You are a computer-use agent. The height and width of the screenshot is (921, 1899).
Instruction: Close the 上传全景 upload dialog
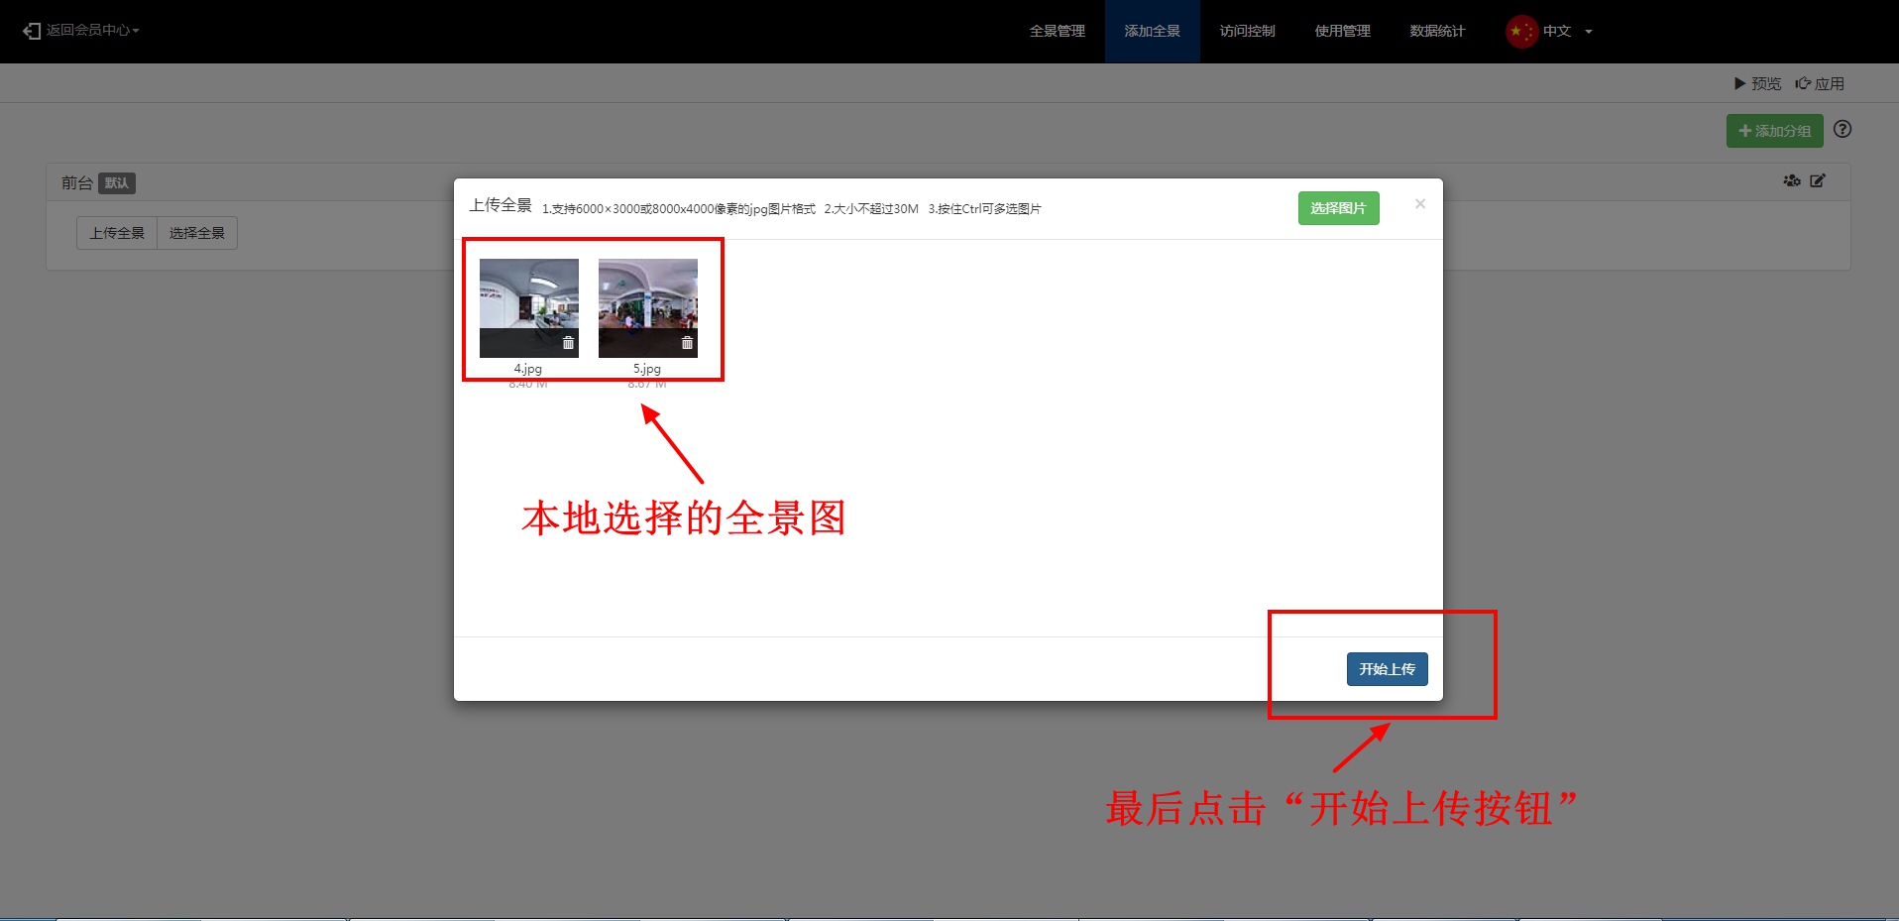(1420, 204)
